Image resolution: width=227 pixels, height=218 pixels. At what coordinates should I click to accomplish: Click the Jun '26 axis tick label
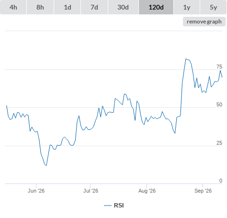(36, 191)
